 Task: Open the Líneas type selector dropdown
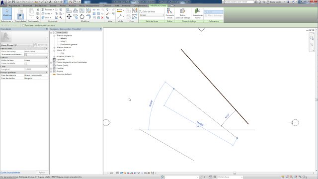point(17,45)
